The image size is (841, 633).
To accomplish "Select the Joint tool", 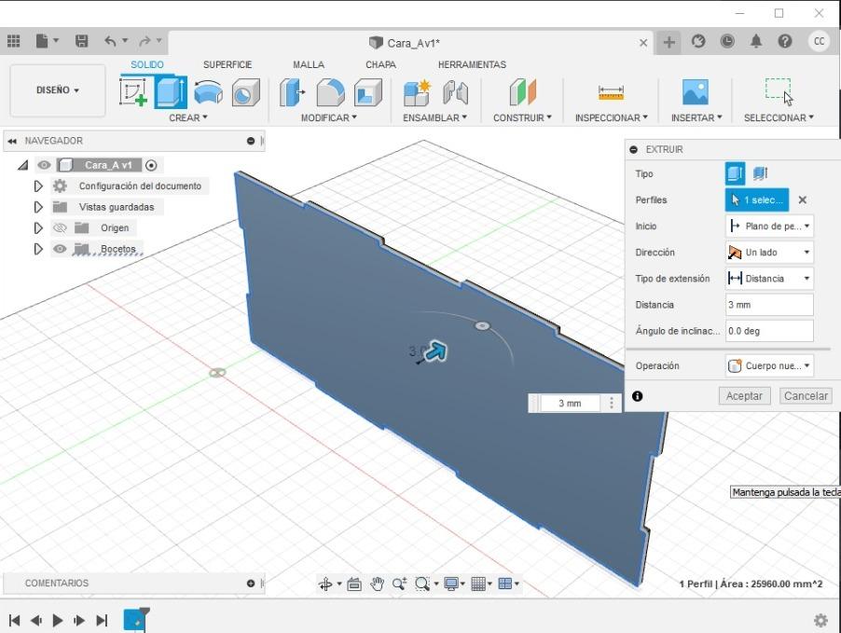I will [x=455, y=92].
